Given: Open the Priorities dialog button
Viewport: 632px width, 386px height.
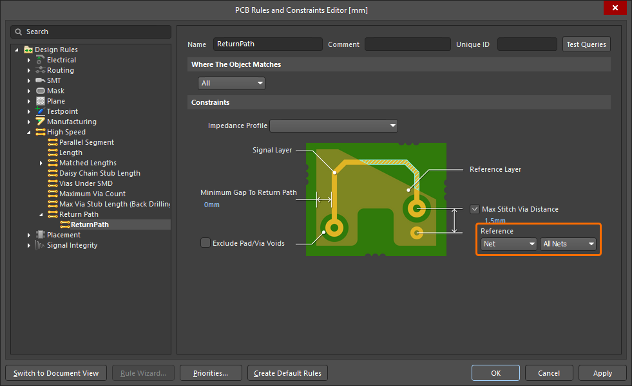Looking at the screenshot, I should pyautogui.click(x=211, y=373).
